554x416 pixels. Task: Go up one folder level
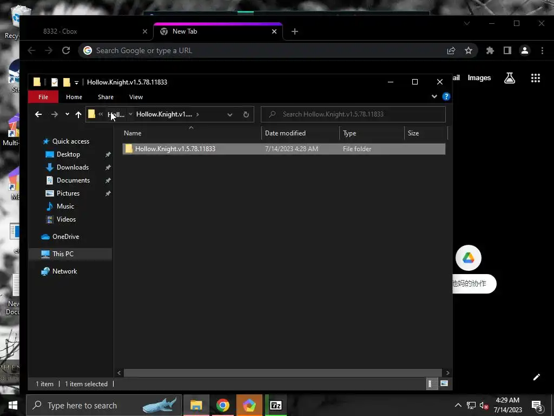pyautogui.click(x=78, y=114)
